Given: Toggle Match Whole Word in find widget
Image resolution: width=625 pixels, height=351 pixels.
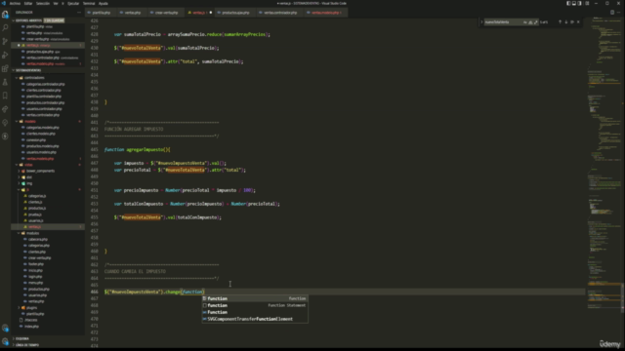Looking at the screenshot, I should [x=530, y=22].
